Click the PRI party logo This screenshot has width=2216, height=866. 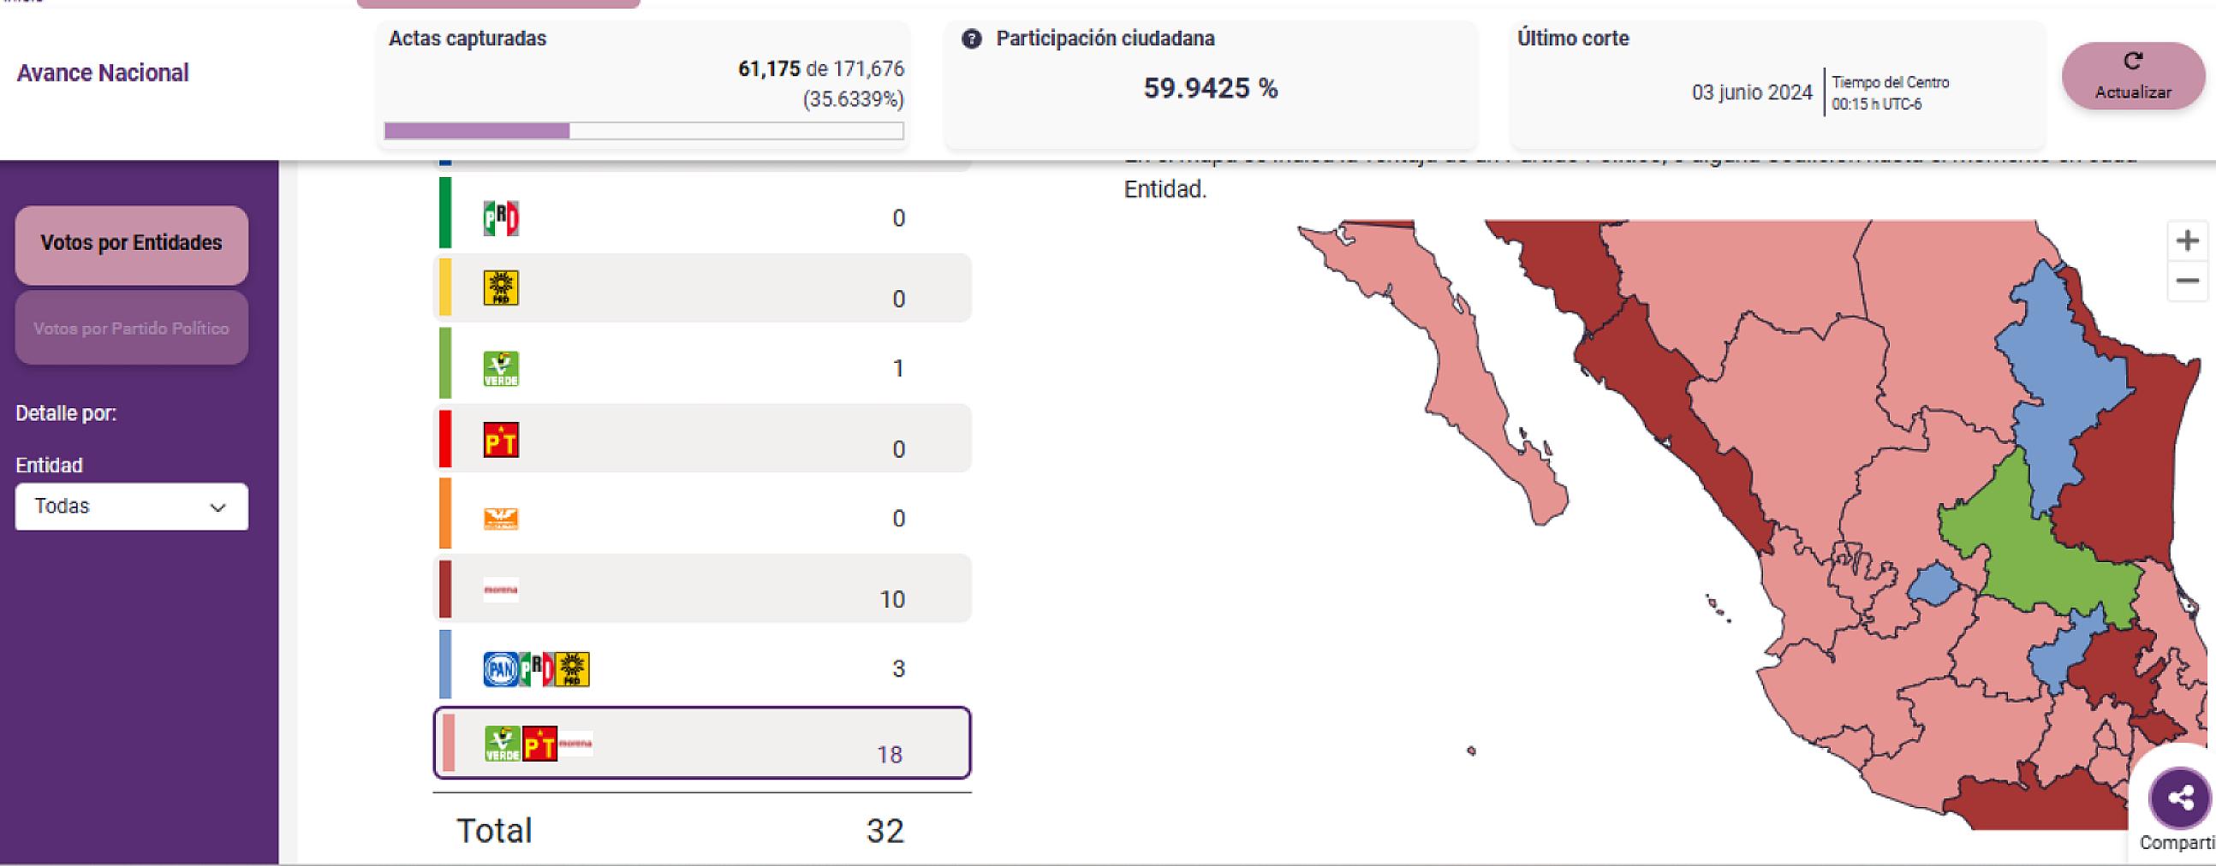pyautogui.click(x=501, y=218)
